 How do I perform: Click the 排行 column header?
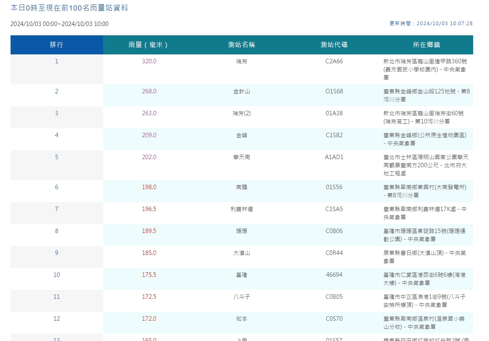pyautogui.click(x=56, y=45)
